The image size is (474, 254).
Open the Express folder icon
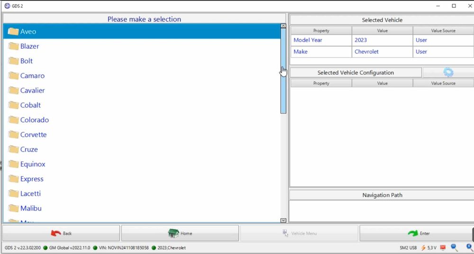(13, 179)
